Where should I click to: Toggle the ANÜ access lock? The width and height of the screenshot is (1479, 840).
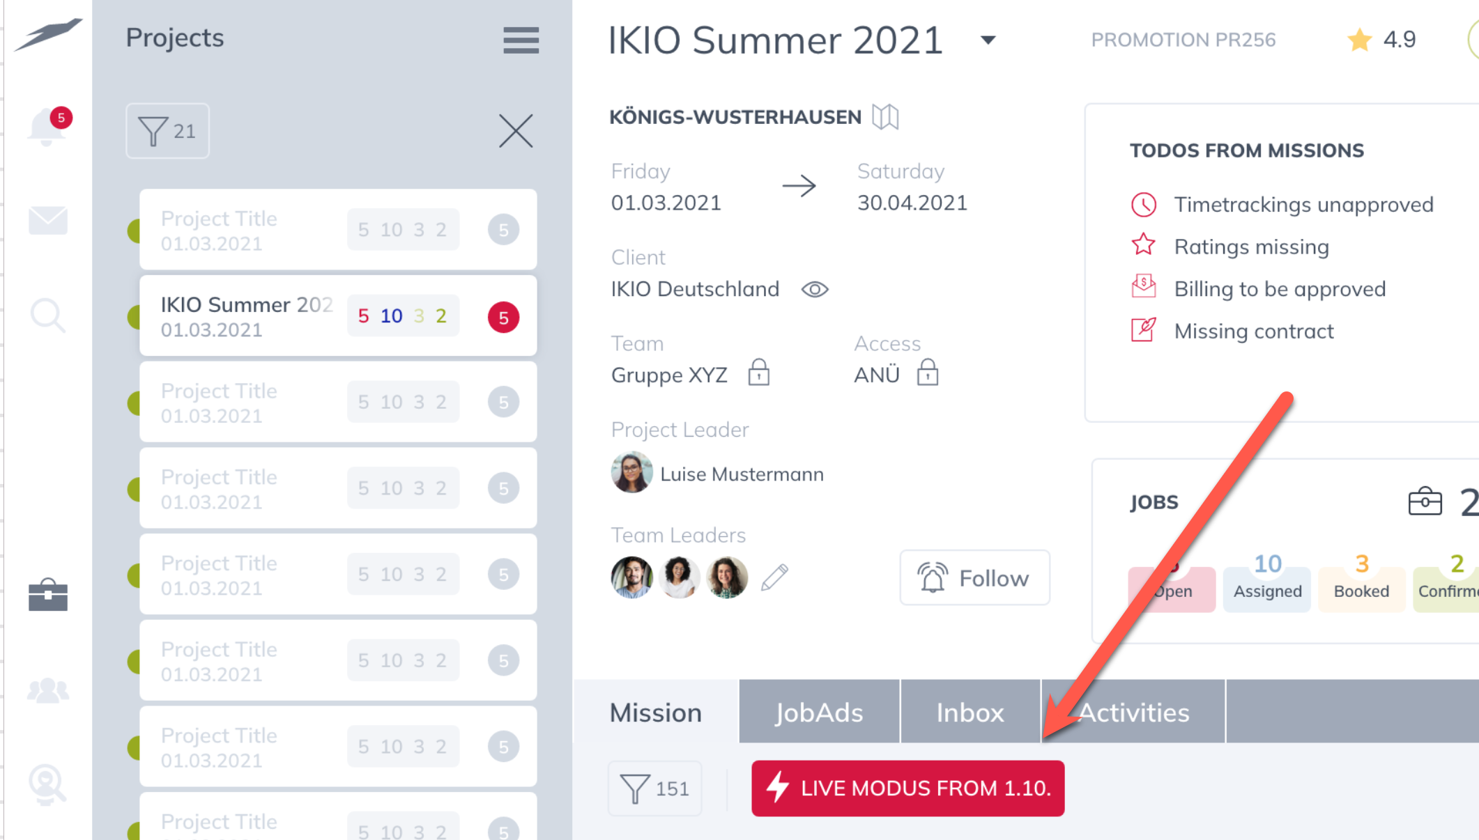point(927,373)
